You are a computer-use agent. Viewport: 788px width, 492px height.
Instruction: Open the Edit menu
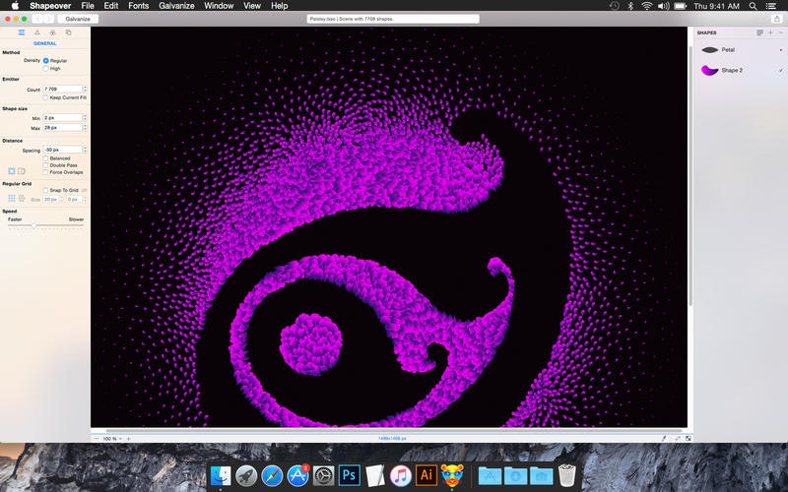[110, 6]
